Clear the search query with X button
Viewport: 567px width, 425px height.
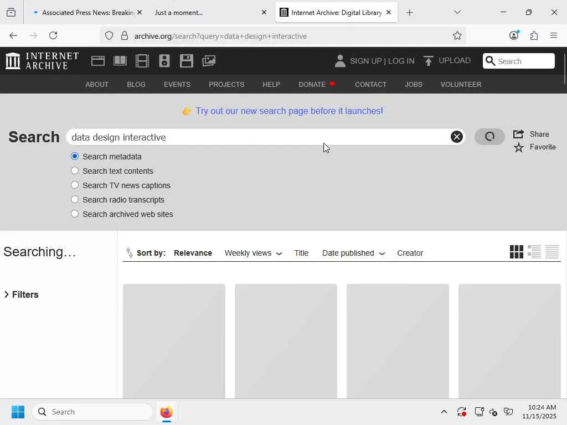[457, 137]
